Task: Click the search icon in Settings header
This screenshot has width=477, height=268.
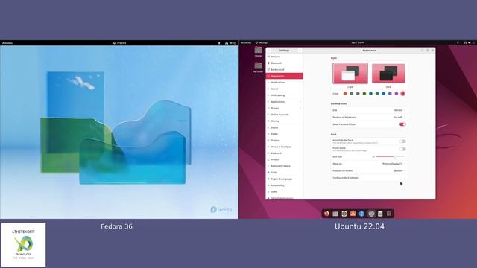Action: (x=268, y=51)
